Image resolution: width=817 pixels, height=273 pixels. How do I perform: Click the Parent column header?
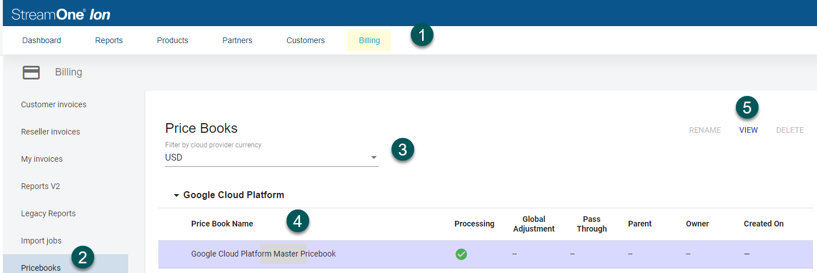[639, 224]
